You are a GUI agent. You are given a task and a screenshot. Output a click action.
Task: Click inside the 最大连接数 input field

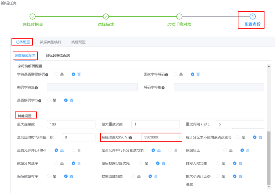[x=71, y=124]
